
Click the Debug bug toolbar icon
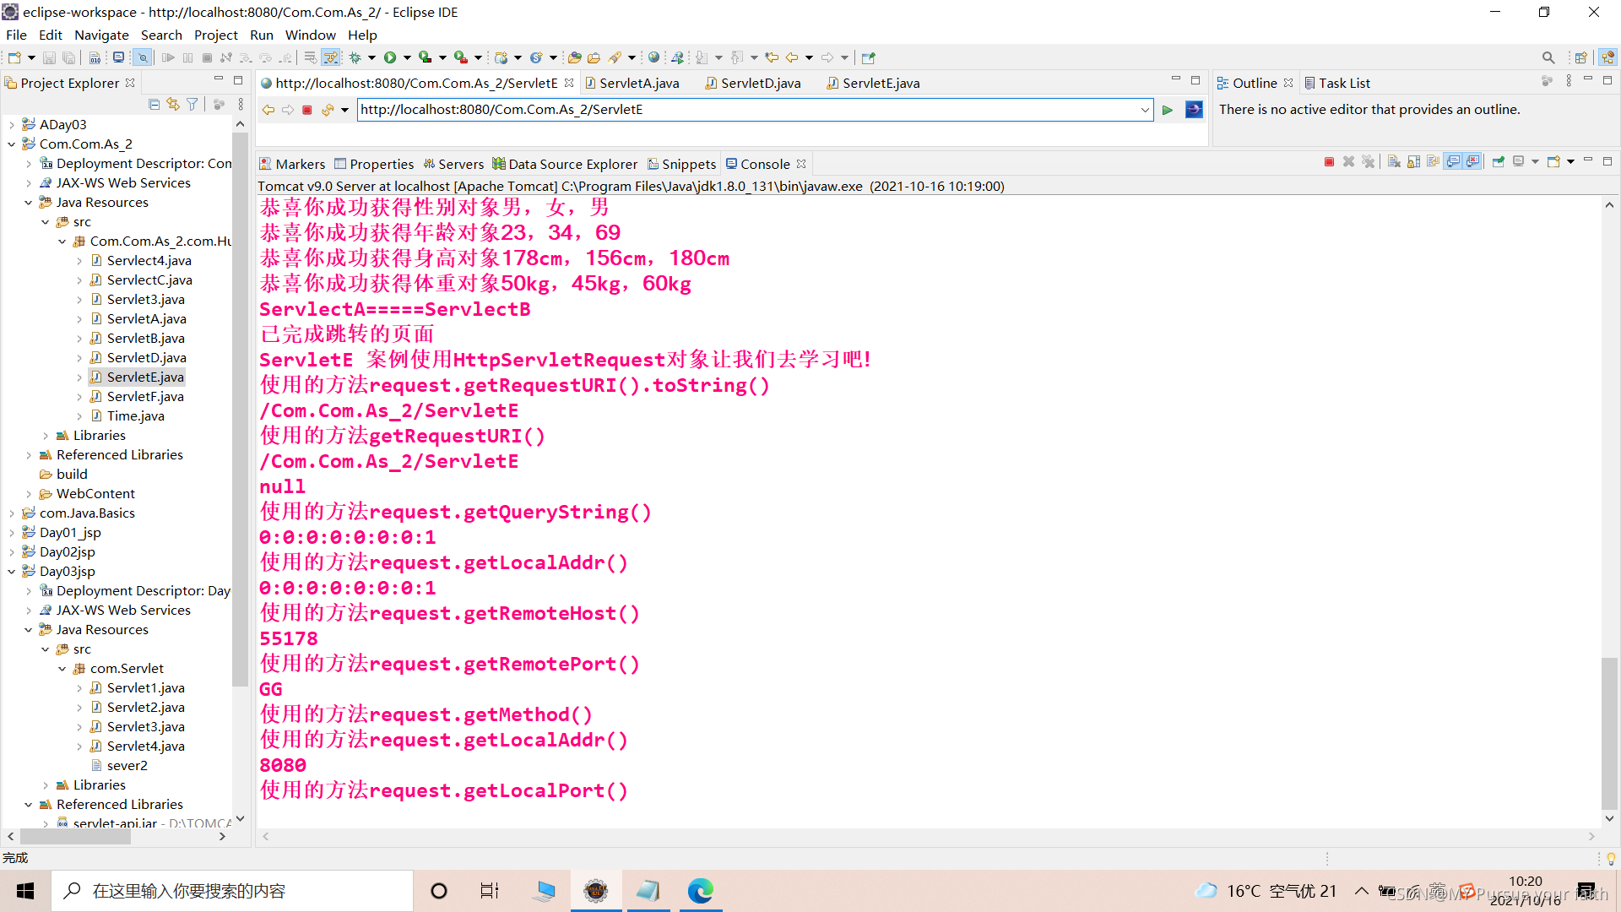tap(355, 57)
